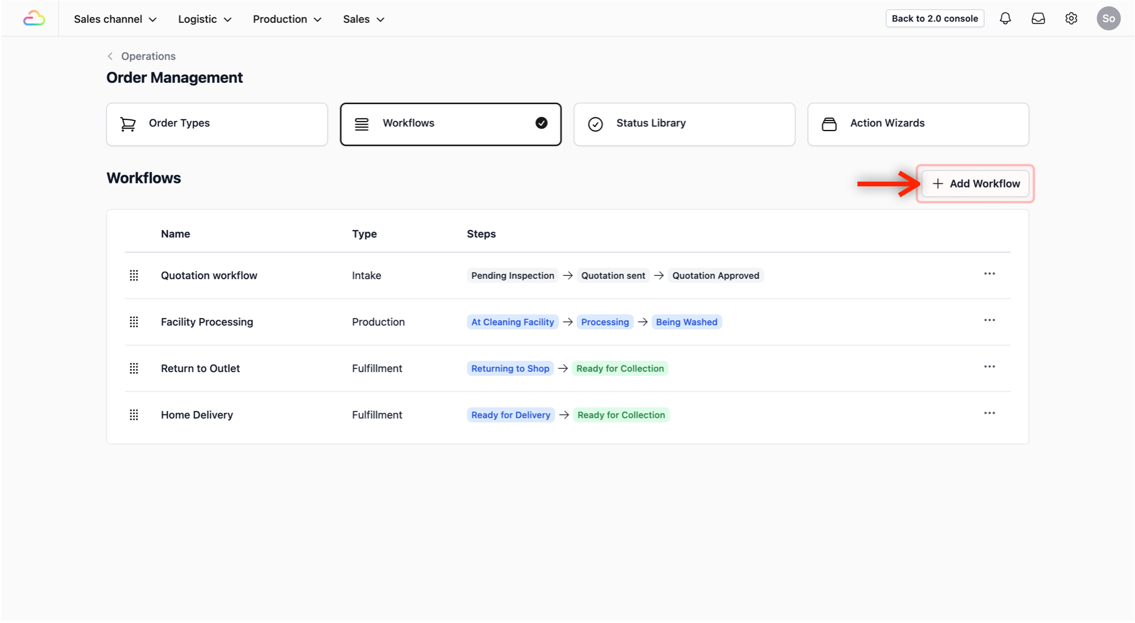Click the Production type cell for Facility Processing

point(378,322)
